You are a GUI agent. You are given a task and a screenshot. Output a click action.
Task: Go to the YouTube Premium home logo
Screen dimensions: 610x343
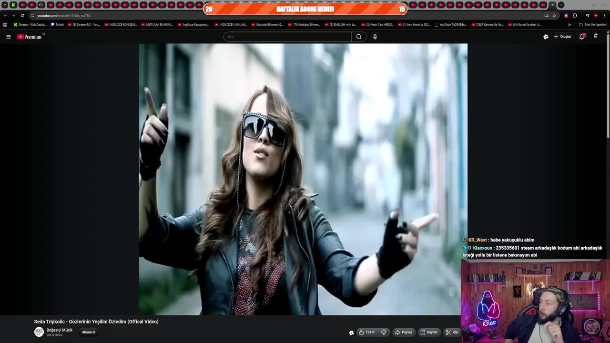coord(30,37)
